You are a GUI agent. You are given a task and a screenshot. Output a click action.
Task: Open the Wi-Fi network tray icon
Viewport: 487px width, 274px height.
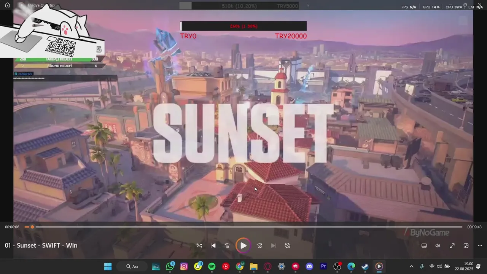(x=432, y=266)
